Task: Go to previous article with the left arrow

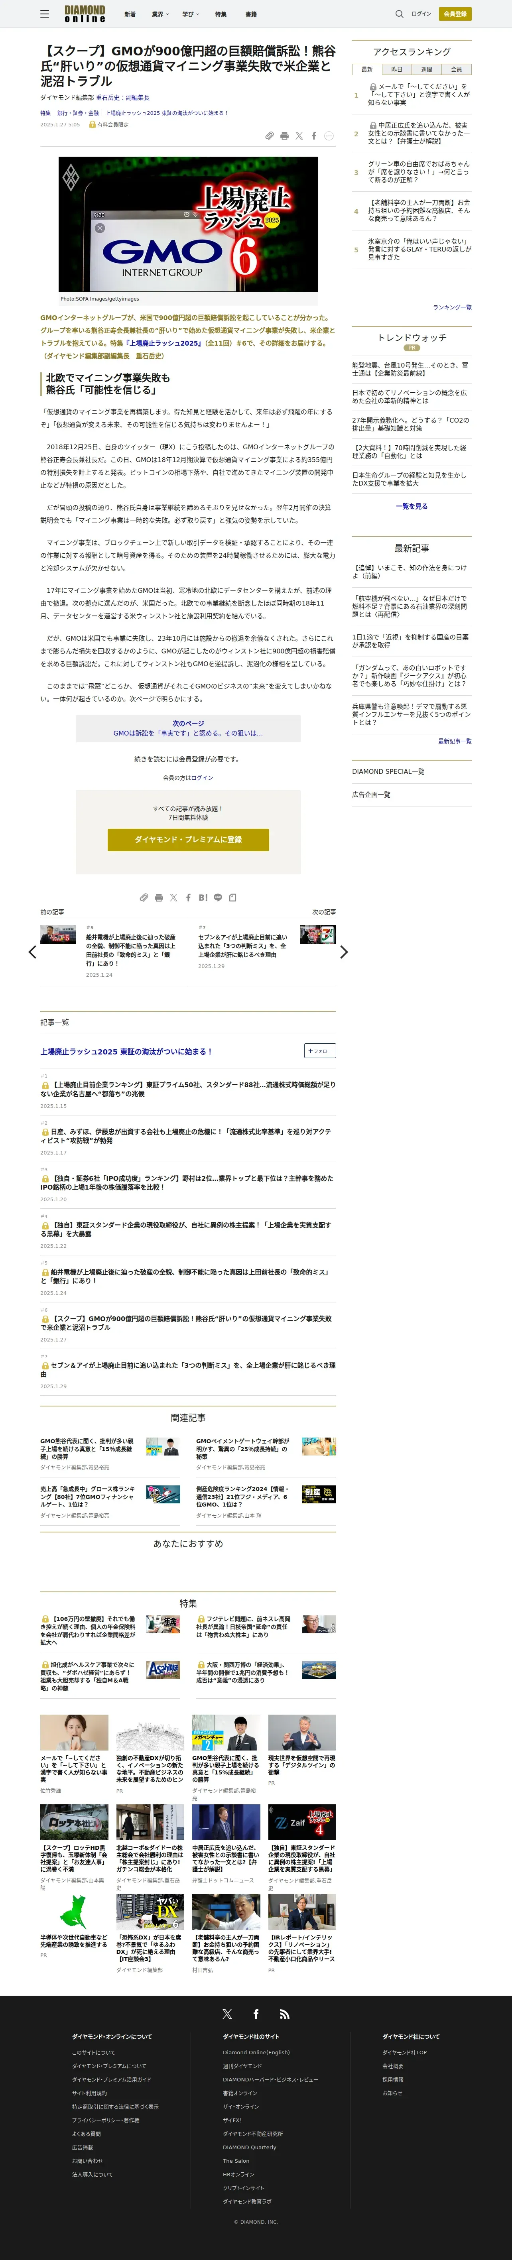Action: [32, 952]
